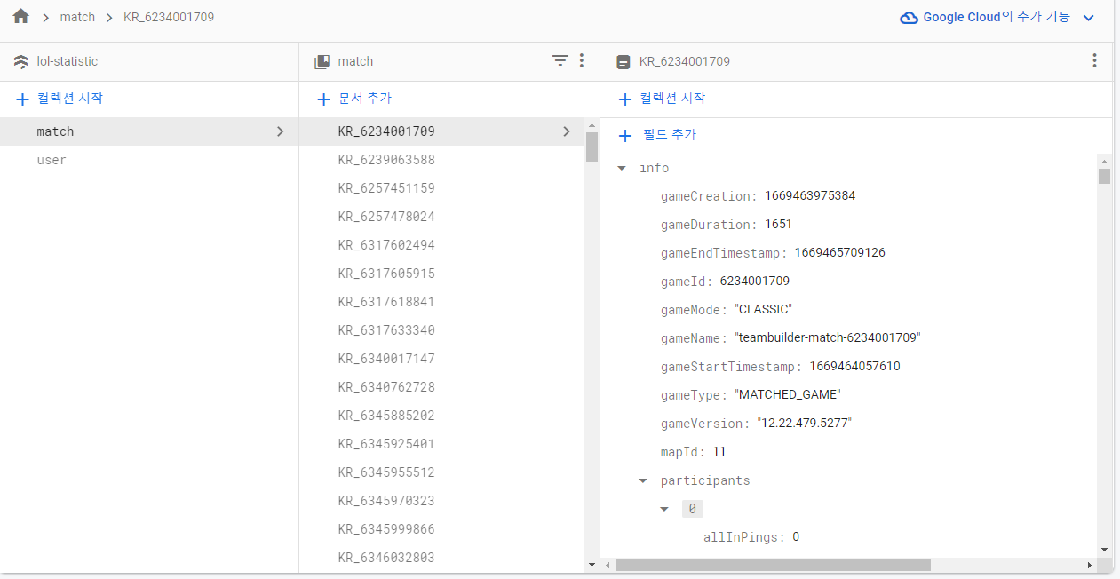Image resolution: width=1120 pixels, height=579 pixels.
Task: Collapse participant entry 0
Action: click(x=664, y=508)
